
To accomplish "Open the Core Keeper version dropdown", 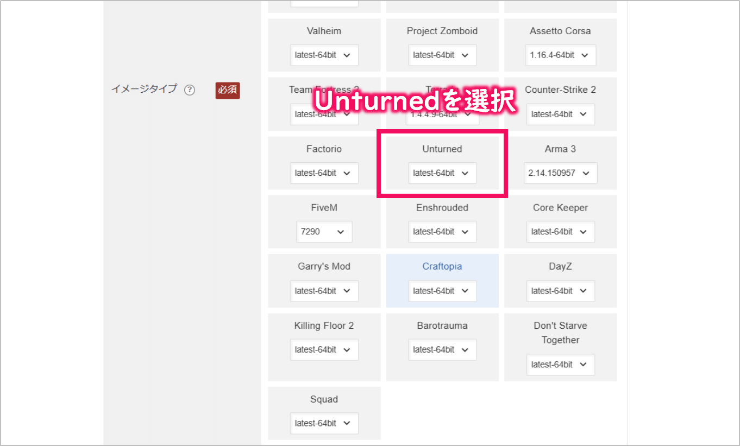I will tap(560, 232).
